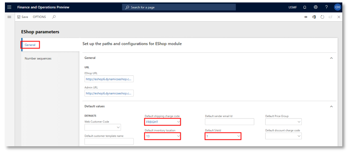The image size is (348, 152).
Task: Click the Search for a page box
Action: pyautogui.click(x=179, y=7)
